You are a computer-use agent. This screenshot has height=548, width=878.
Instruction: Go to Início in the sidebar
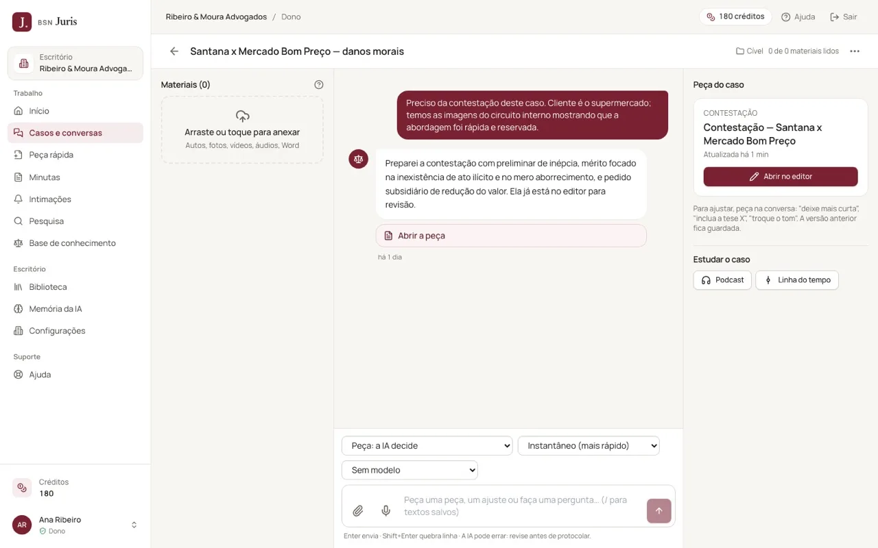tap(75, 111)
